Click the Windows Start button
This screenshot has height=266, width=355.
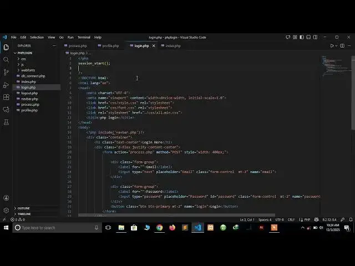pyautogui.click(x=6, y=228)
